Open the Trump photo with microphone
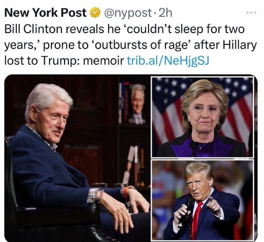Screen dimensions: 264x242 [x=202, y=200]
